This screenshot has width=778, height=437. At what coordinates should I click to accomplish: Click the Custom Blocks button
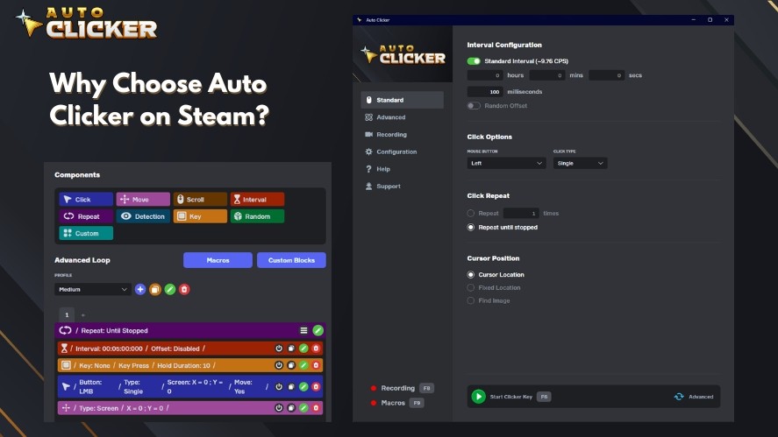tap(291, 260)
